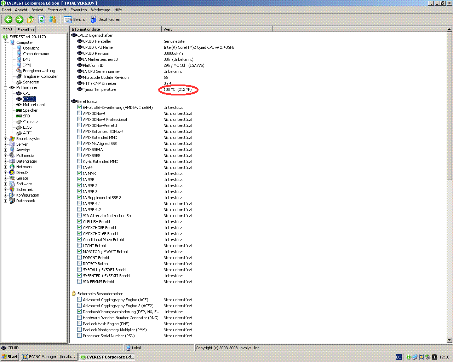Click the Informationsliste column header

116,29
